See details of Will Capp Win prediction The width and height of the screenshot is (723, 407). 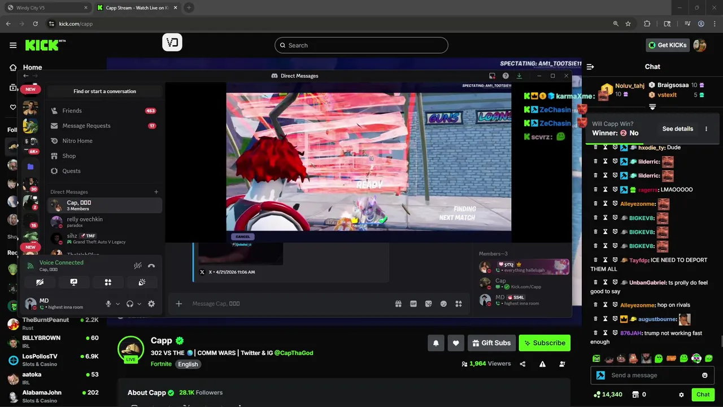[678, 129]
